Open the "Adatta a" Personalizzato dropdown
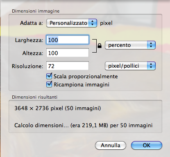The width and height of the screenshot is (170, 157). (x=72, y=23)
